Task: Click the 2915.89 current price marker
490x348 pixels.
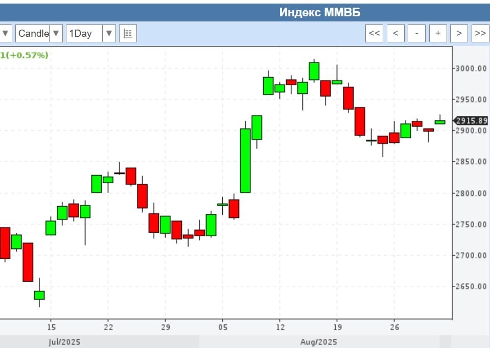Action: tap(471, 121)
